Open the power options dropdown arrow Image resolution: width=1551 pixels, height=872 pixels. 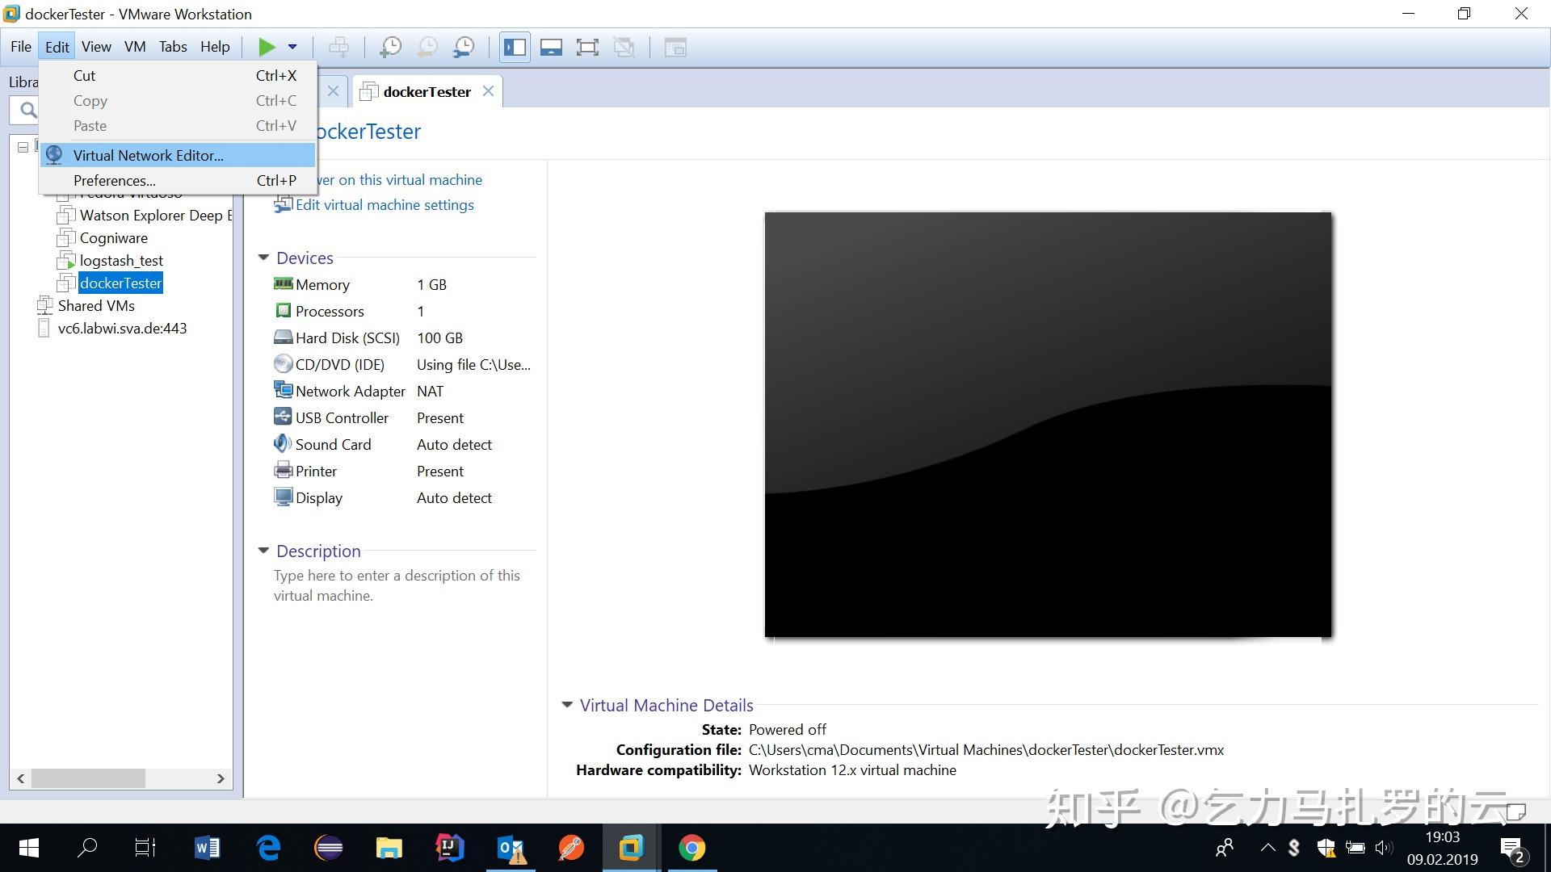tap(292, 48)
